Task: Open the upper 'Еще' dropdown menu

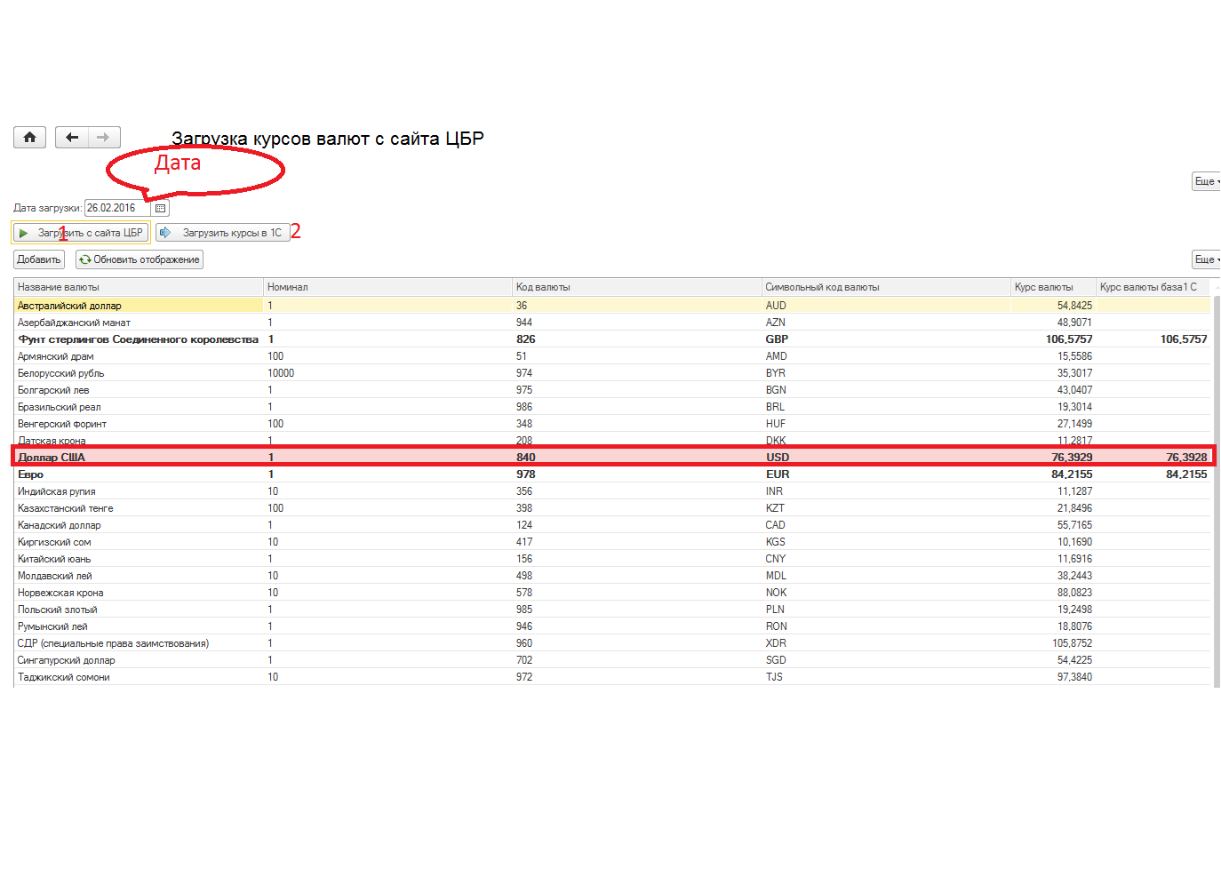Action: point(1206,181)
